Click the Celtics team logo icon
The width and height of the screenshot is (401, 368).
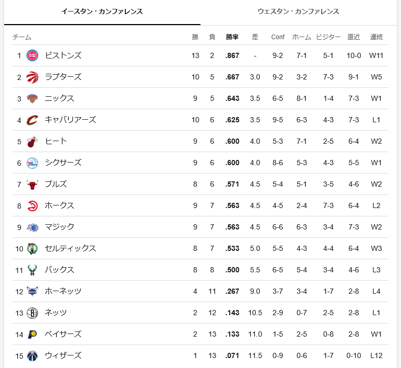pos(32,248)
